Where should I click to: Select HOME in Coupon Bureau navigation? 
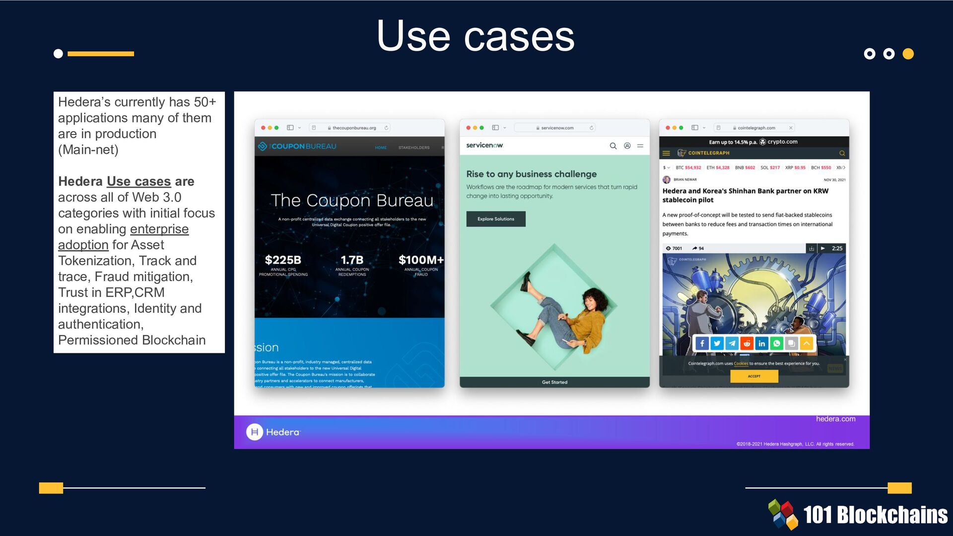coord(381,148)
